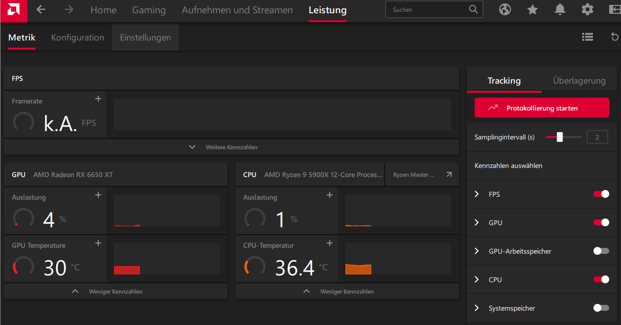Click plus icon on CPU Auslastung
621x325 pixels.
pyautogui.click(x=330, y=195)
